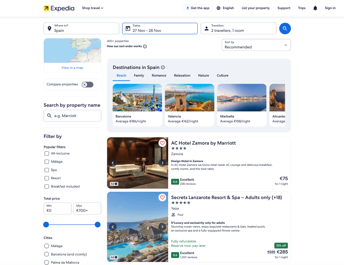Viewport: 344px width, 265px height.
Task: Show previous photo of AC Hotel Zamora
Action: tap(113, 163)
